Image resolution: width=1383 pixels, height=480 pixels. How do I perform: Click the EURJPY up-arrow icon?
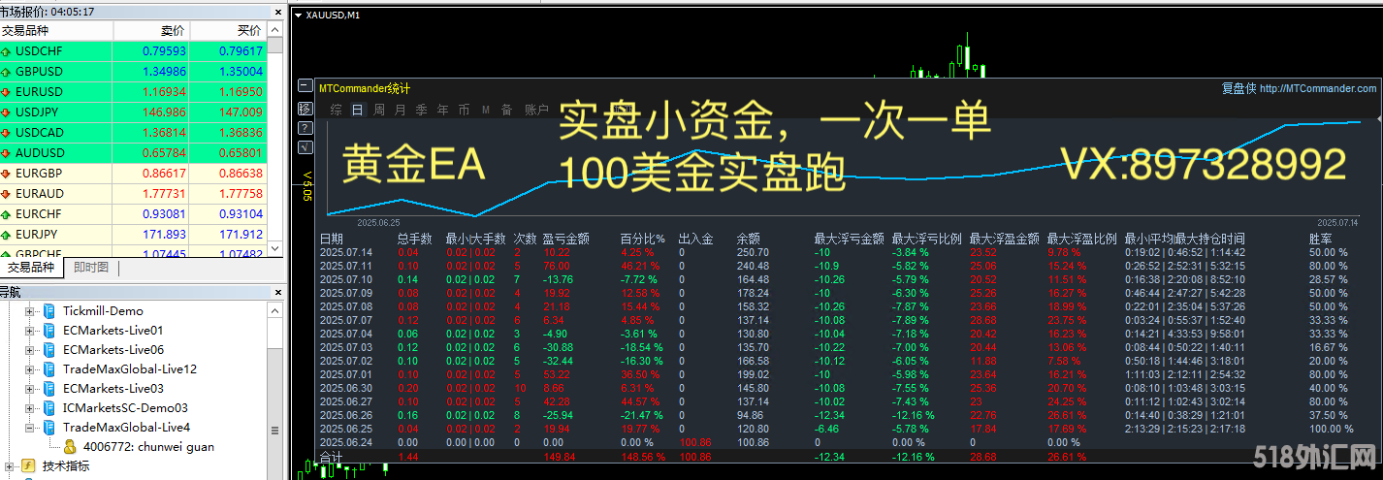[x=6, y=235]
